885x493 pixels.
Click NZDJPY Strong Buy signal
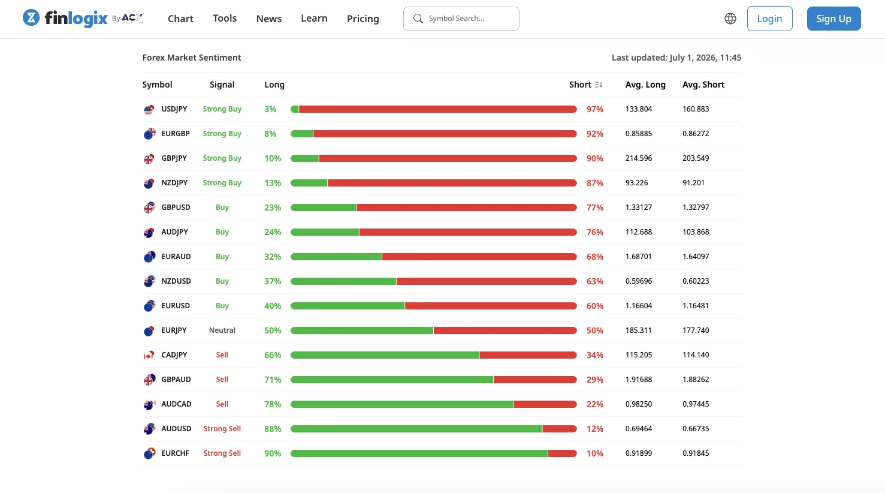tap(222, 183)
